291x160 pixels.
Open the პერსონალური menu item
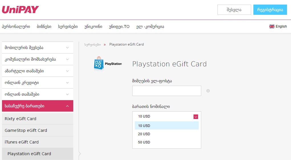[16, 27]
